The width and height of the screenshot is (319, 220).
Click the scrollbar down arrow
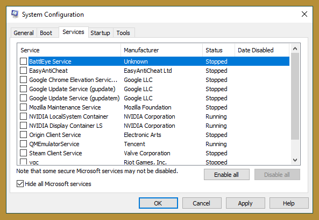[x=295, y=160]
